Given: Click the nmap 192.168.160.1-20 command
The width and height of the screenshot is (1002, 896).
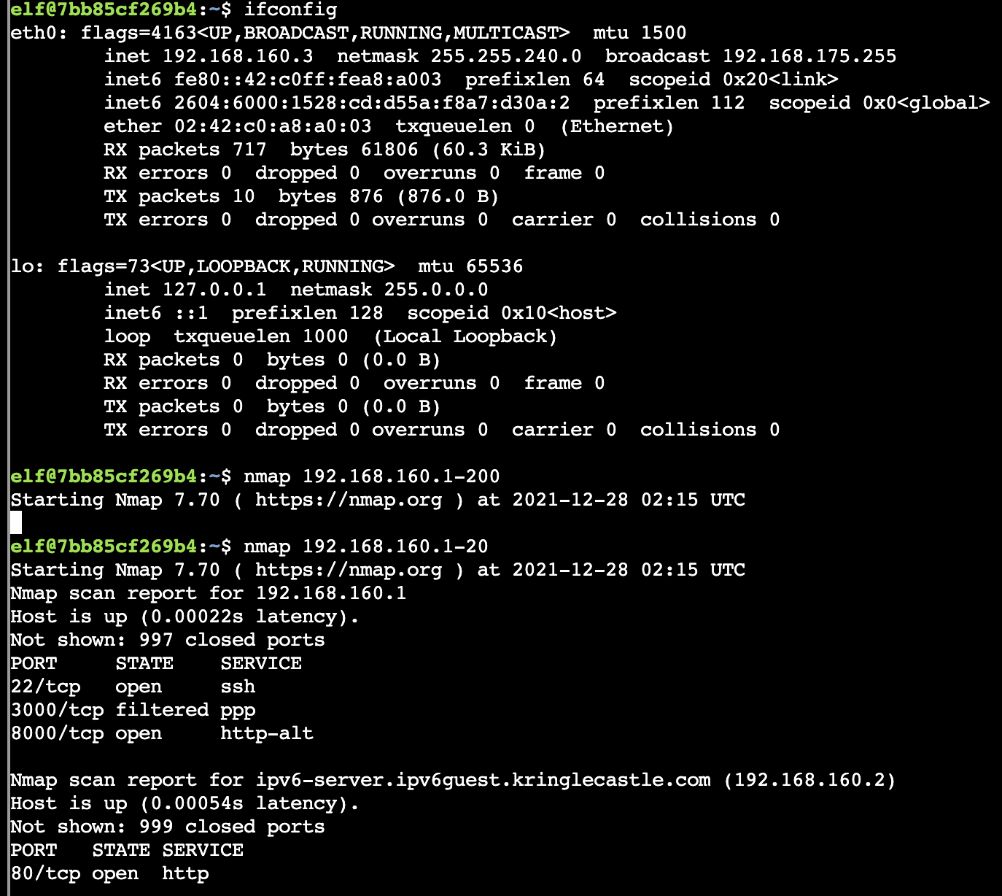Looking at the screenshot, I should 366,547.
